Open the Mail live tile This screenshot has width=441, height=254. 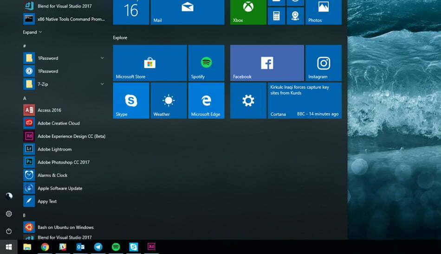188,12
